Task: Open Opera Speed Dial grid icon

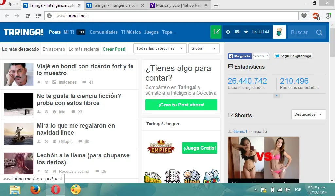Action: tap(38, 16)
